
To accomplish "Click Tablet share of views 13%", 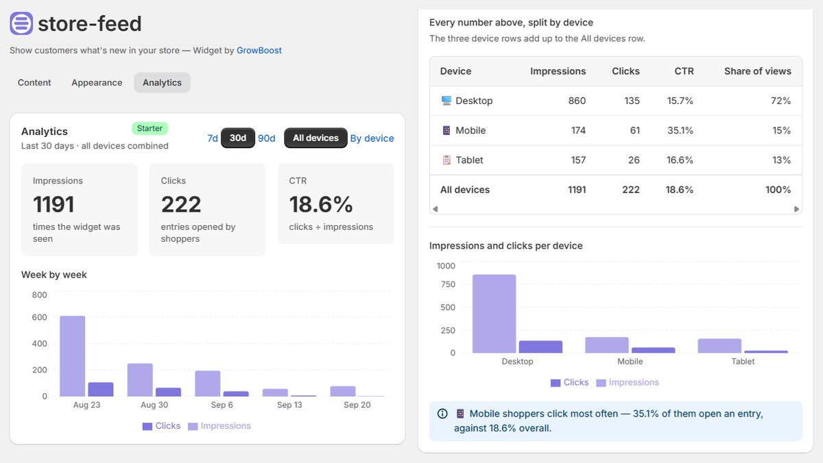I will [x=782, y=160].
